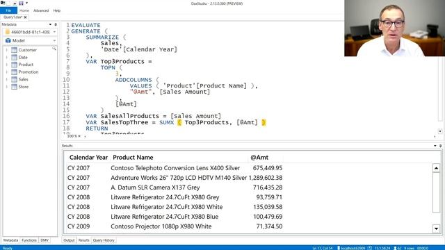Select cell A. Datum SLR Camera X137 Grey
This screenshot has height=250, width=445.
[x=155, y=187]
